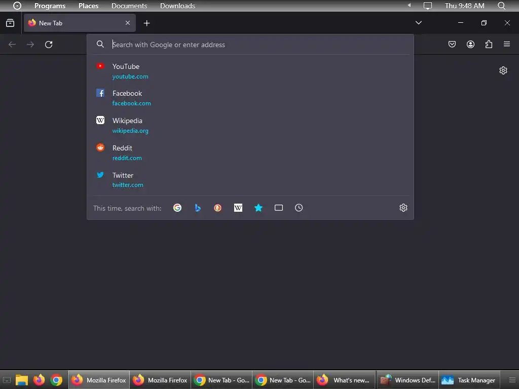Open Save to Pocket button
This screenshot has width=519, height=389.
click(452, 44)
